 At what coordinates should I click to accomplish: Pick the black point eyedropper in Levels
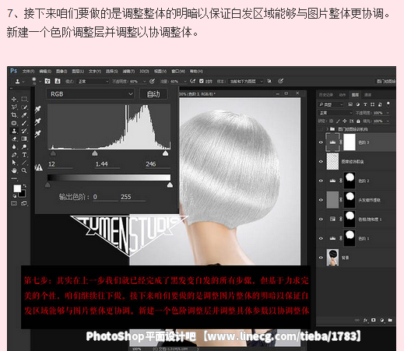click(x=38, y=109)
